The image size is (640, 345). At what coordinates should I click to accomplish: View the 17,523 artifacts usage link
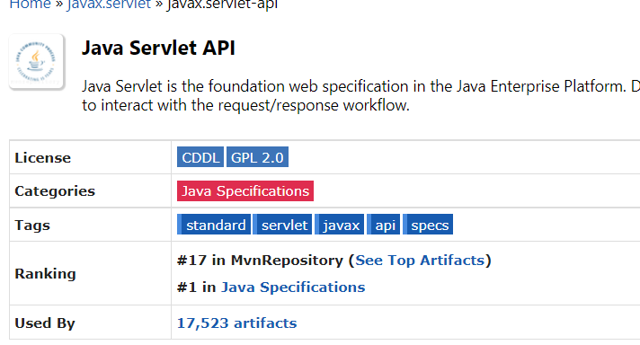pos(236,323)
